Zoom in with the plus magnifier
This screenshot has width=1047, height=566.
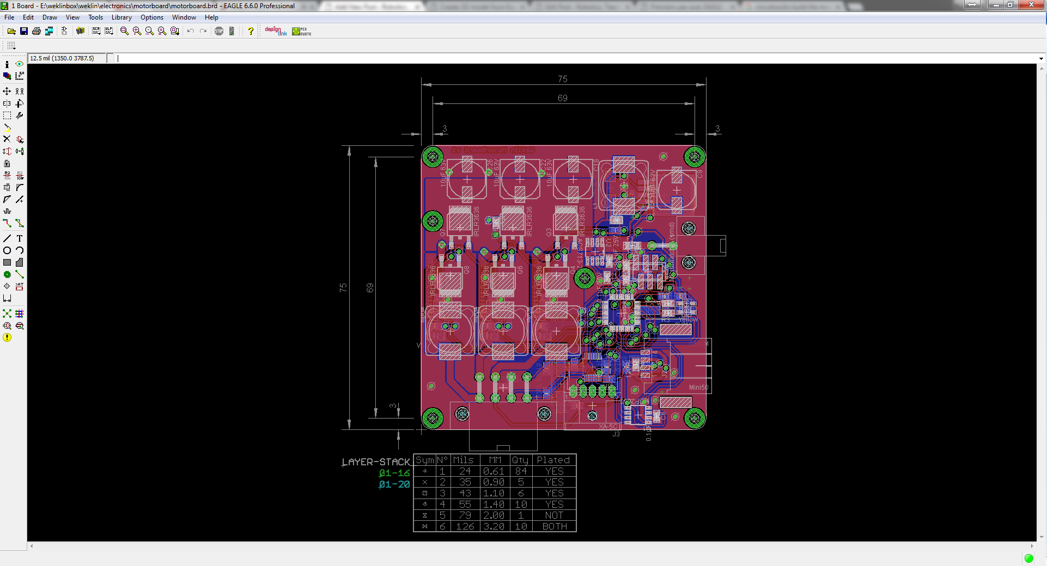pos(137,31)
